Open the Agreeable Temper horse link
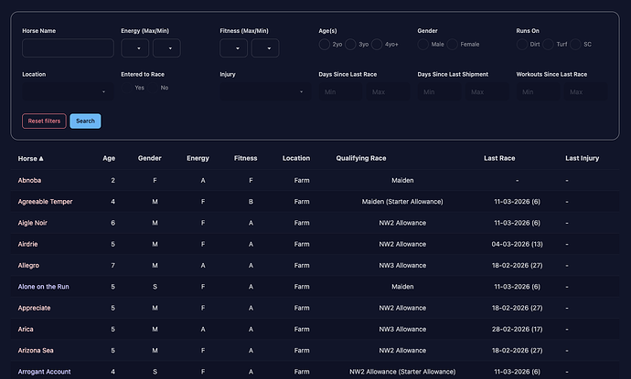 (x=46, y=201)
